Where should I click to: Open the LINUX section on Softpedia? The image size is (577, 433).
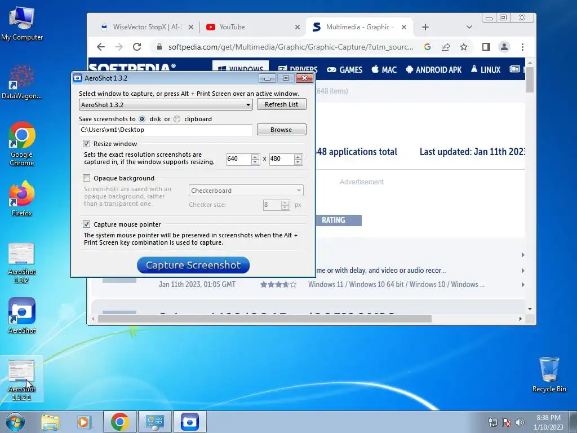tap(486, 69)
